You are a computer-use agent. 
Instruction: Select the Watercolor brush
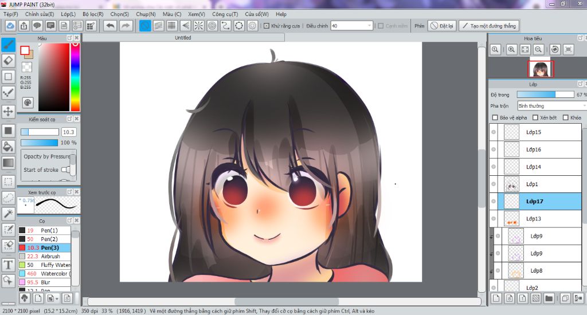point(44,273)
